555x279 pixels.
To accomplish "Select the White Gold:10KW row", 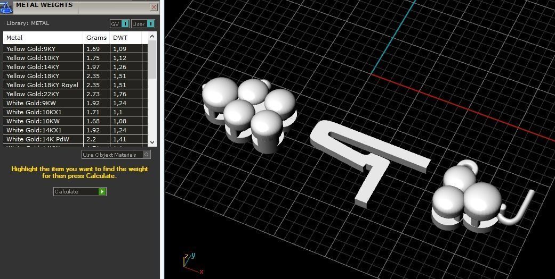I will coord(75,121).
